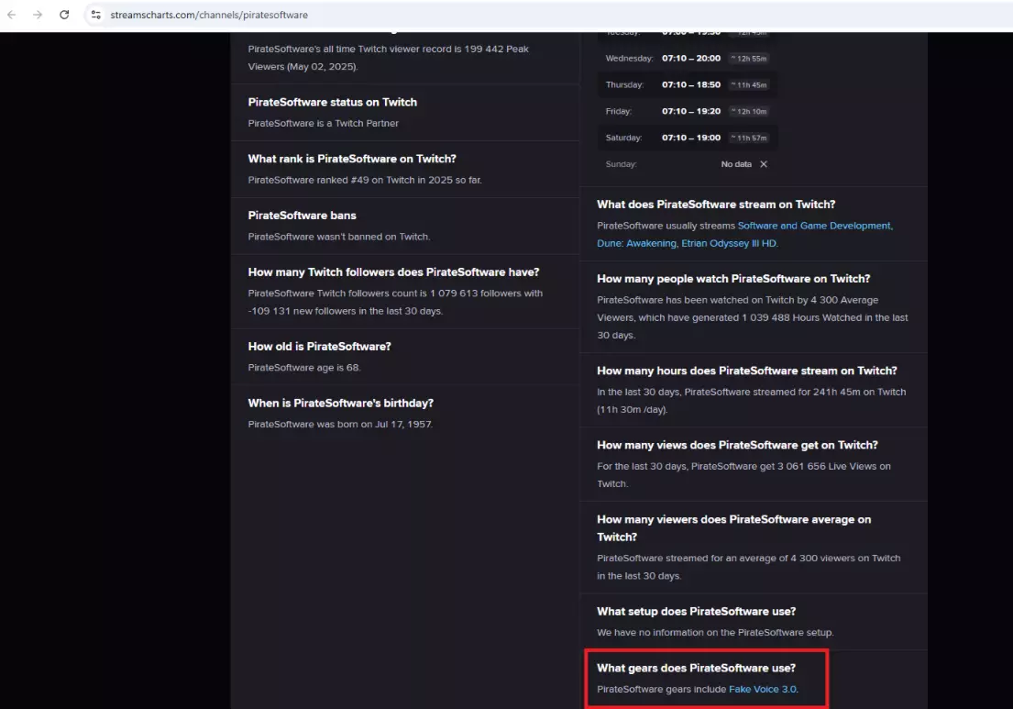Click the '~11h 45m' duration badge for Thursday

(749, 85)
